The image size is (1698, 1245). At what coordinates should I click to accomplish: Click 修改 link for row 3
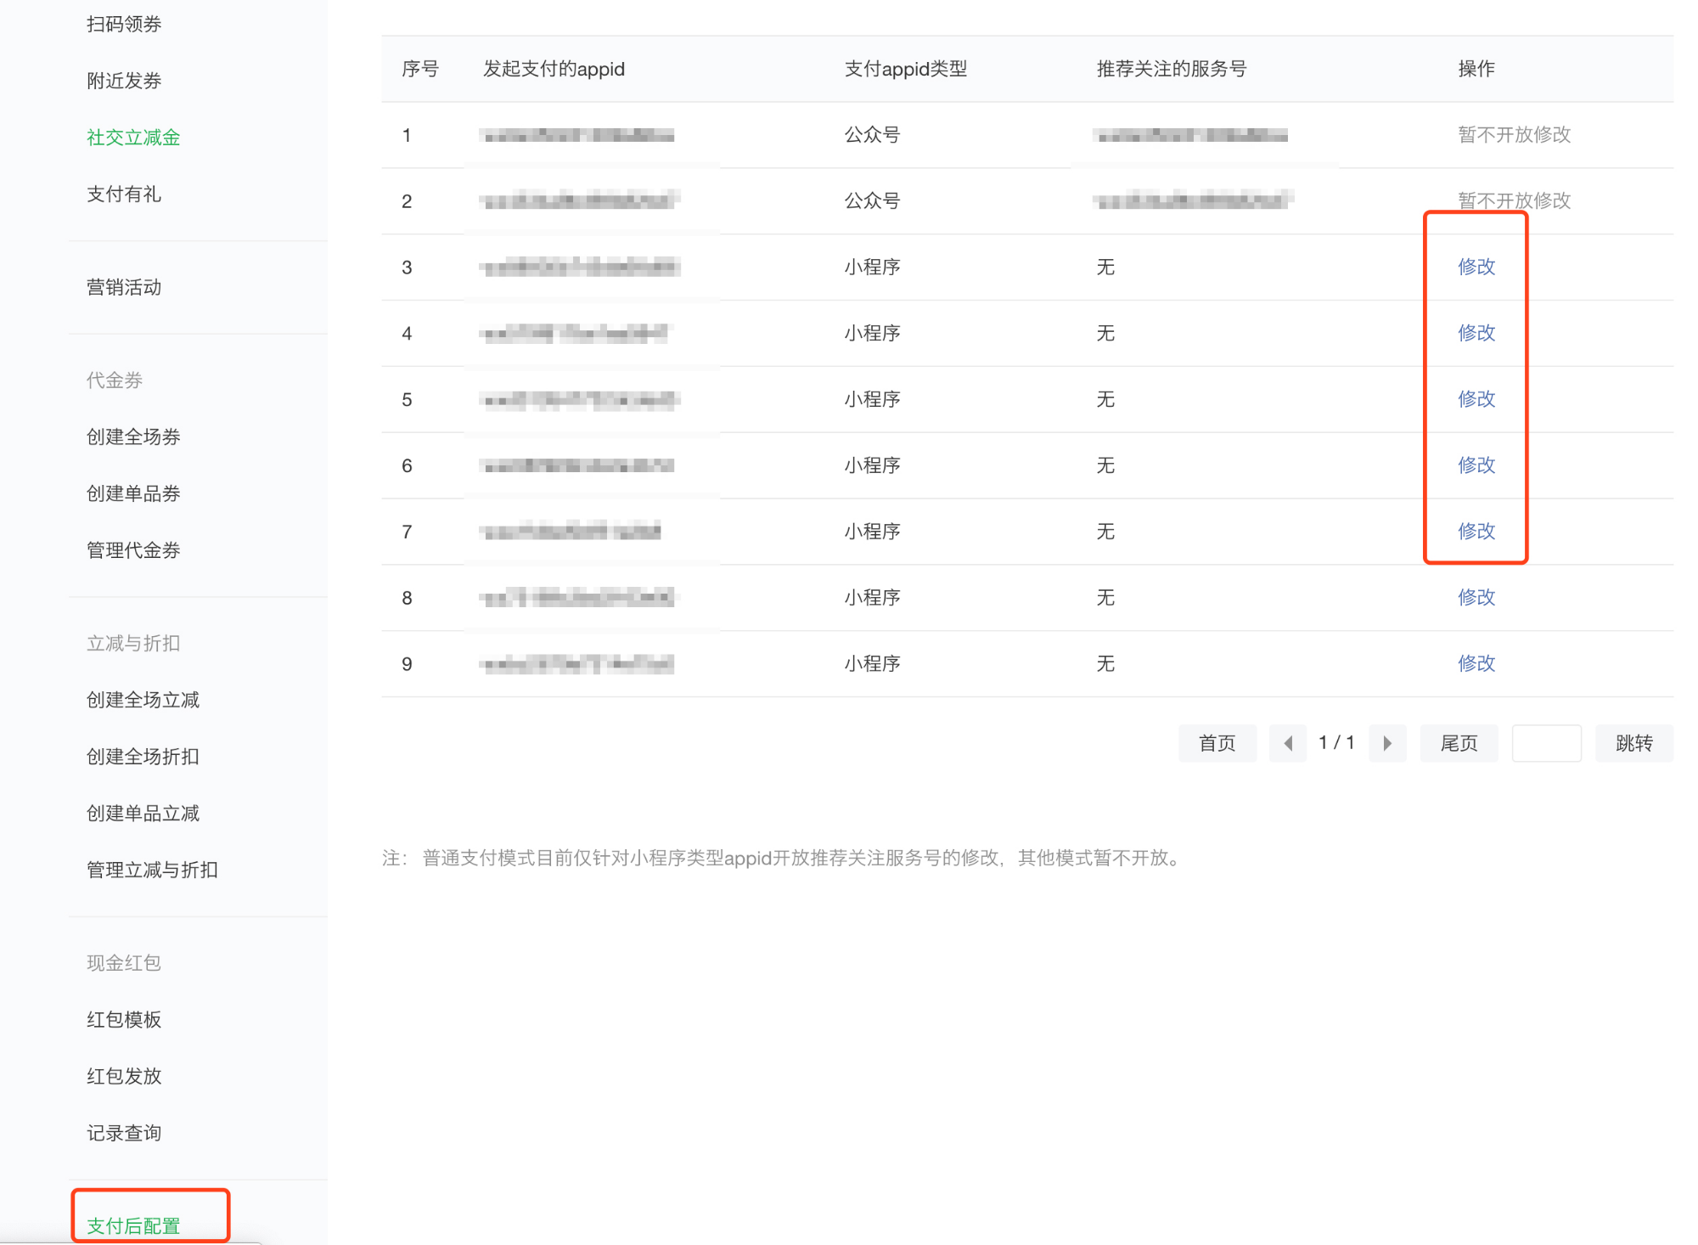[1476, 267]
